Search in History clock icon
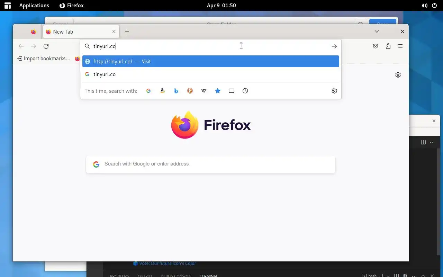Viewport: 443px width, 277px height. [245, 91]
